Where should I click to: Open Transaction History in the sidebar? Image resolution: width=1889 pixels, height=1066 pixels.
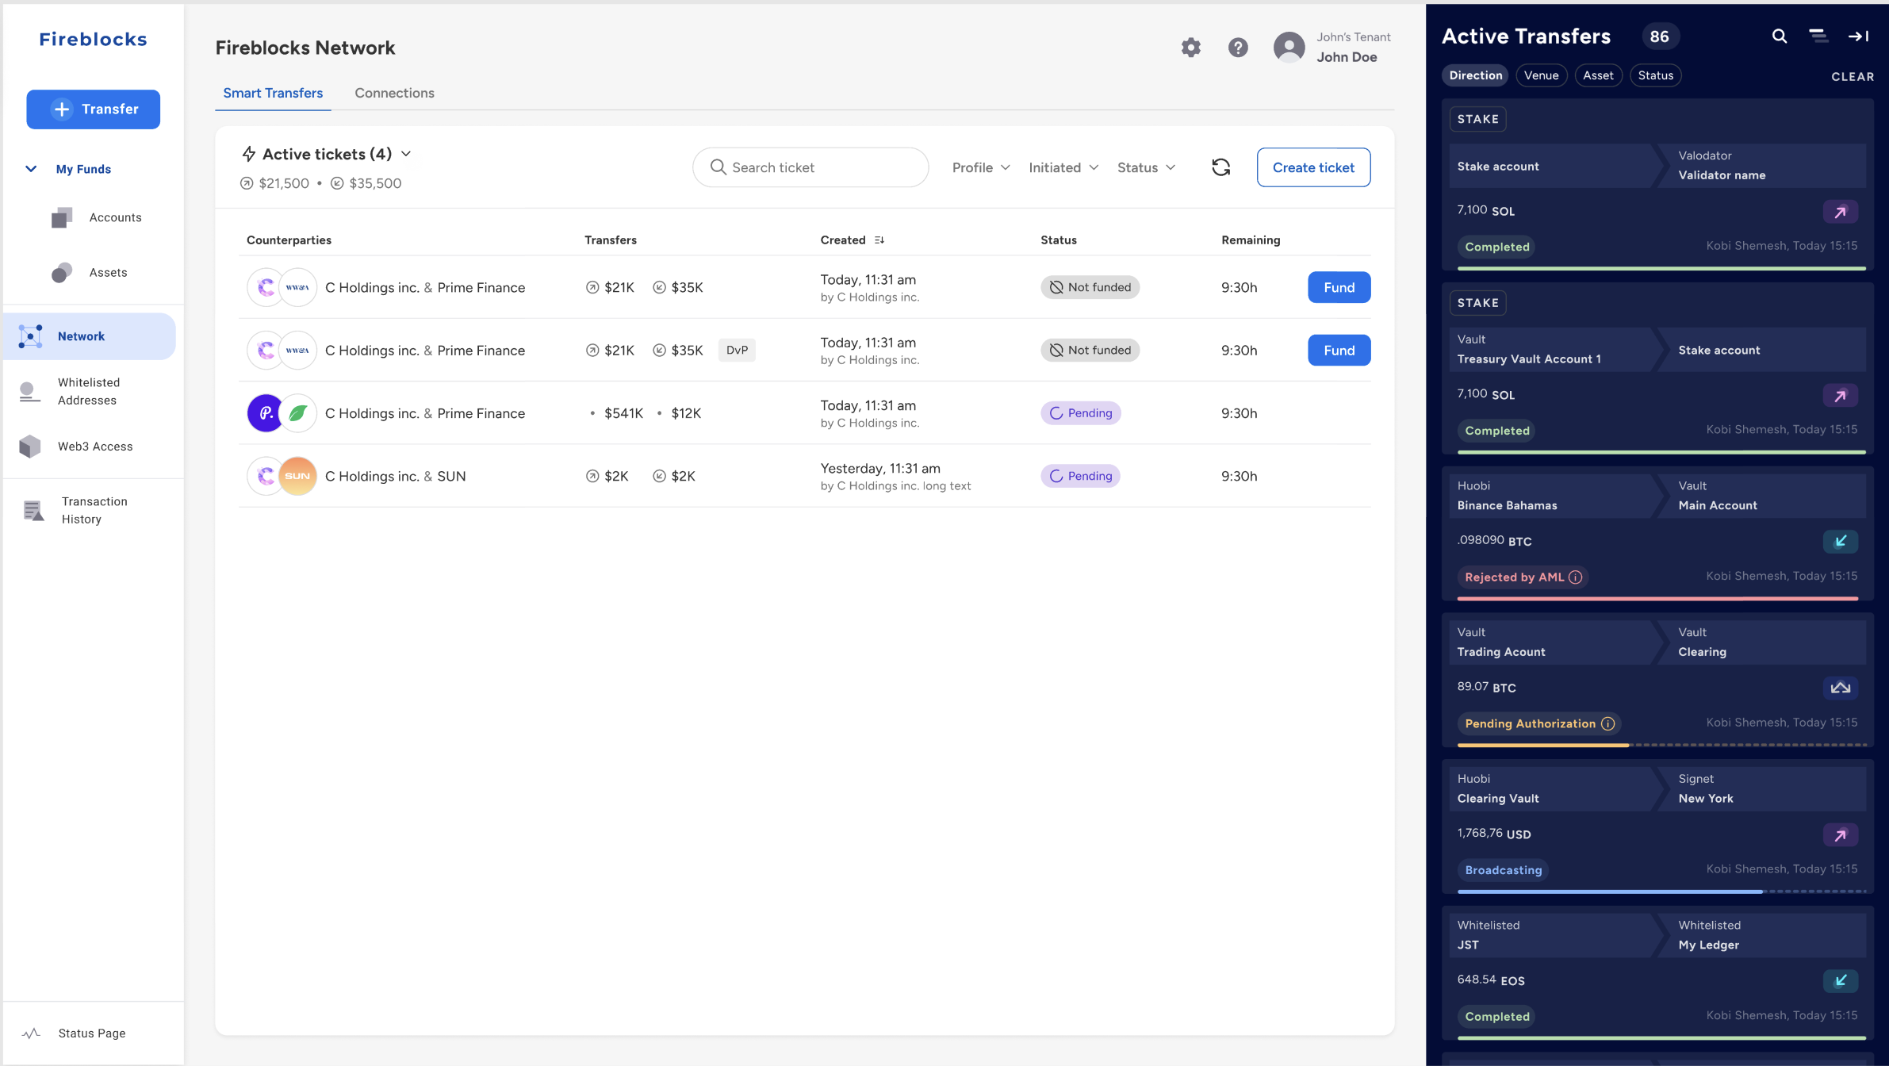pos(94,511)
